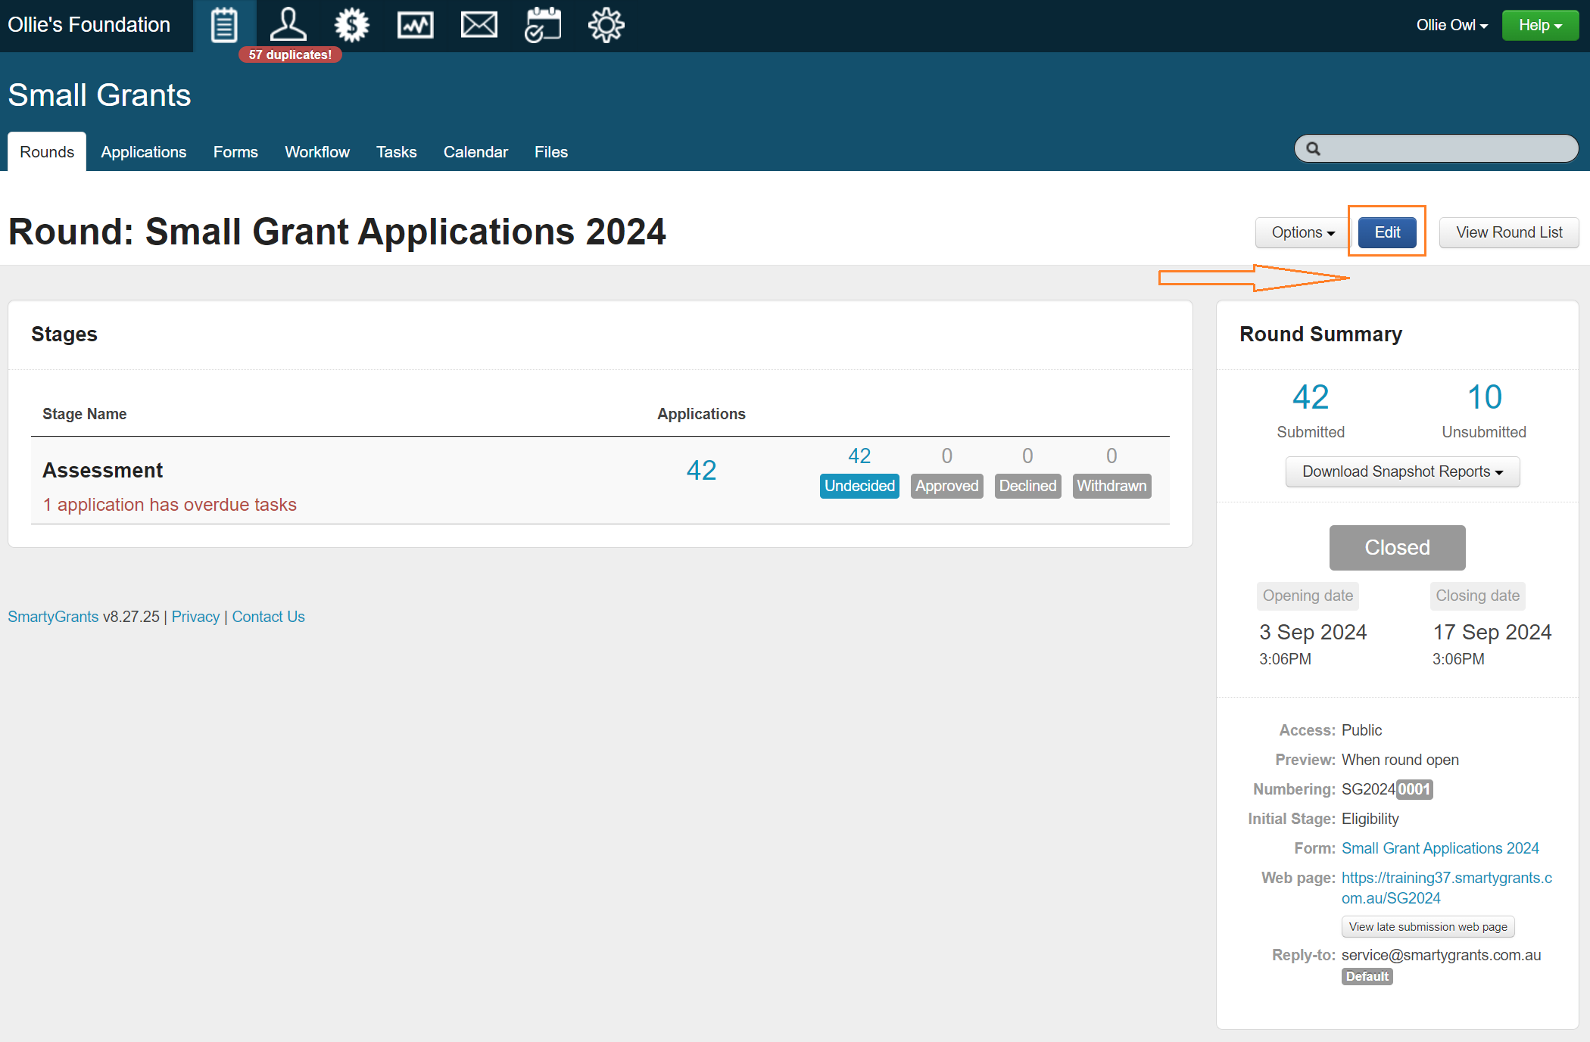This screenshot has height=1042, width=1590.
Task: Open the calendar tasks icon
Action: click(543, 26)
